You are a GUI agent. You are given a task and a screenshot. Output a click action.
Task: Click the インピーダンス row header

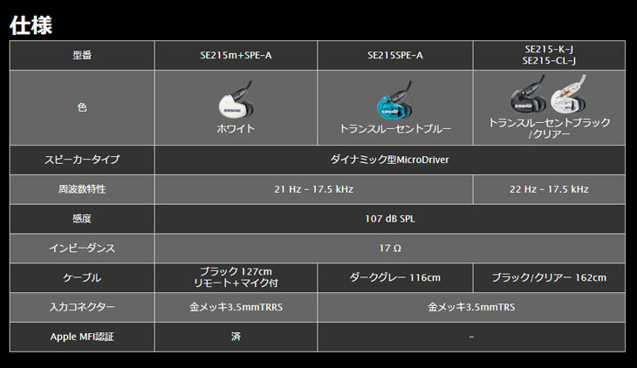coord(82,249)
